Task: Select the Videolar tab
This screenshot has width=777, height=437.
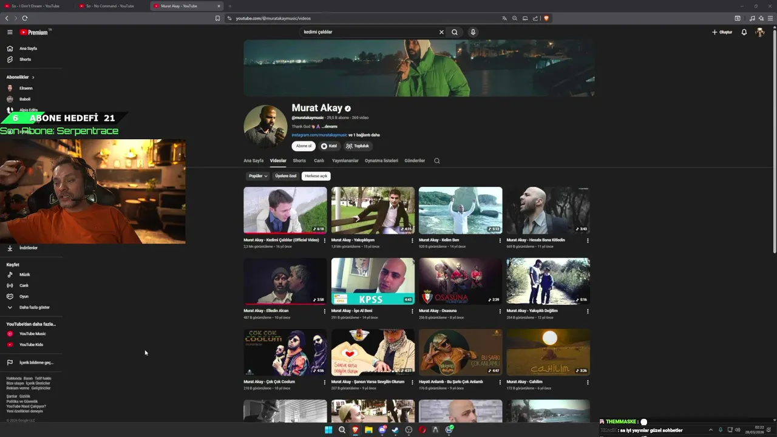Action: [x=278, y=161]
